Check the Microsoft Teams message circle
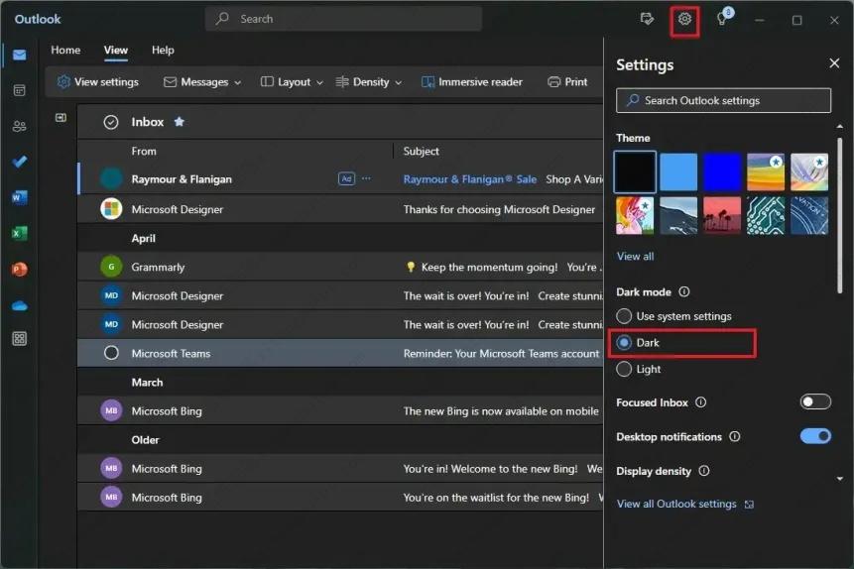 111,353
